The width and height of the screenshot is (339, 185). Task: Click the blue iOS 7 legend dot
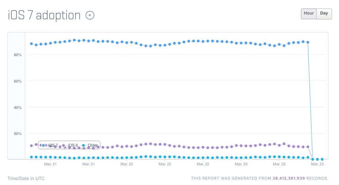(43, 145)
